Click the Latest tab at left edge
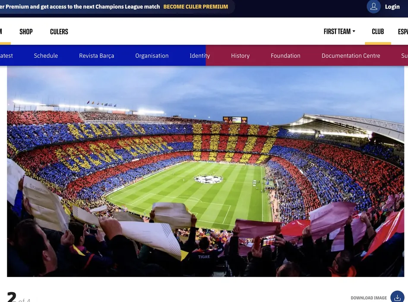 [6, 56]
